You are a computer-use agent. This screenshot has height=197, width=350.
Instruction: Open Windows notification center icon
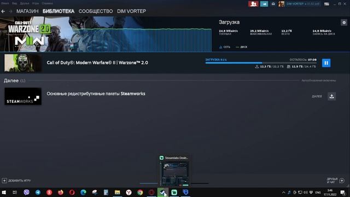[343, 193]
